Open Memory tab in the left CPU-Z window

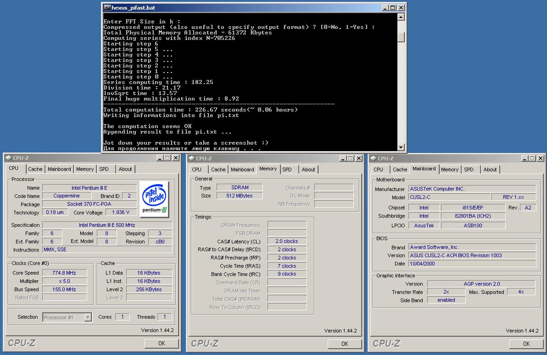[x=85, y=169]
